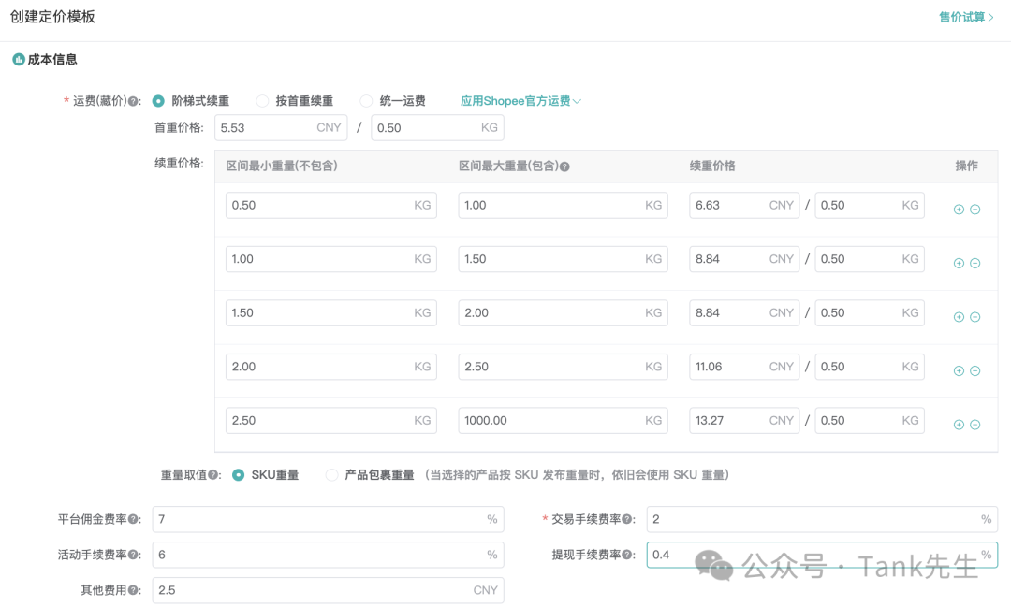Click price field 8.84 CNY in 1.50–2.00 row
Screen dimensions: 1011x607
coord(744,312)
